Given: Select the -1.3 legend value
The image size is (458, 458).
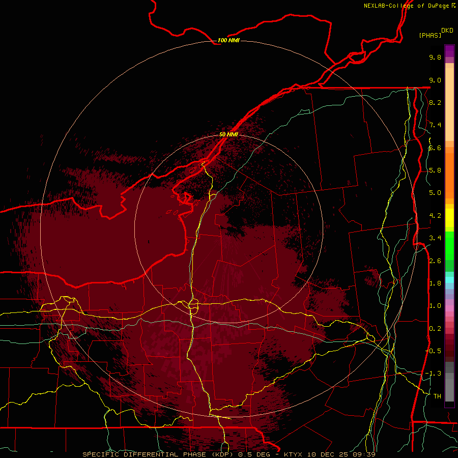Looking at the screenshot, I should [x=434, y=374].
